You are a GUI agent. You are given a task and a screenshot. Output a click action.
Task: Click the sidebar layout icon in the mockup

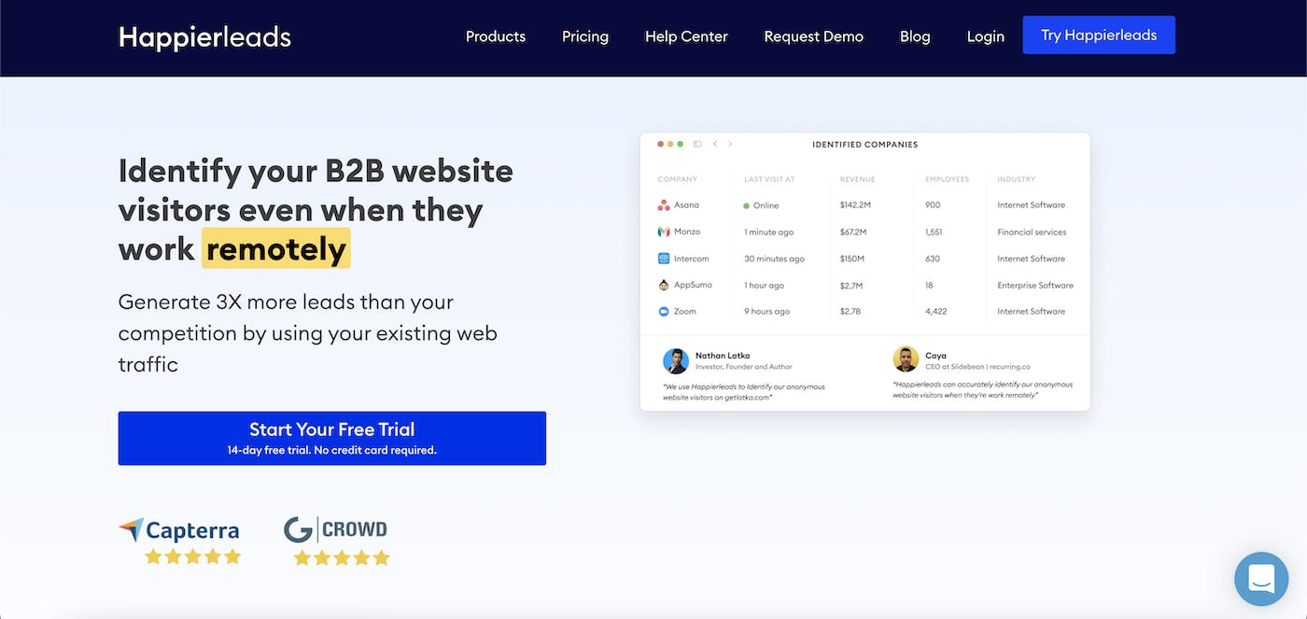tap(697, 145)
